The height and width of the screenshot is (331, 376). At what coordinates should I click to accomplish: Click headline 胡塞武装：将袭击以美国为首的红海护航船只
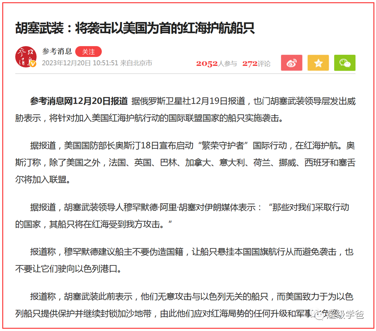point(135,28)
